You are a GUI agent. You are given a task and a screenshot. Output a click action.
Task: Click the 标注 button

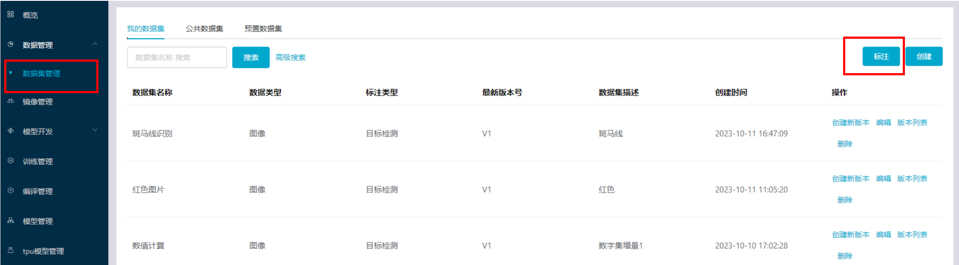tap(881, 57)
